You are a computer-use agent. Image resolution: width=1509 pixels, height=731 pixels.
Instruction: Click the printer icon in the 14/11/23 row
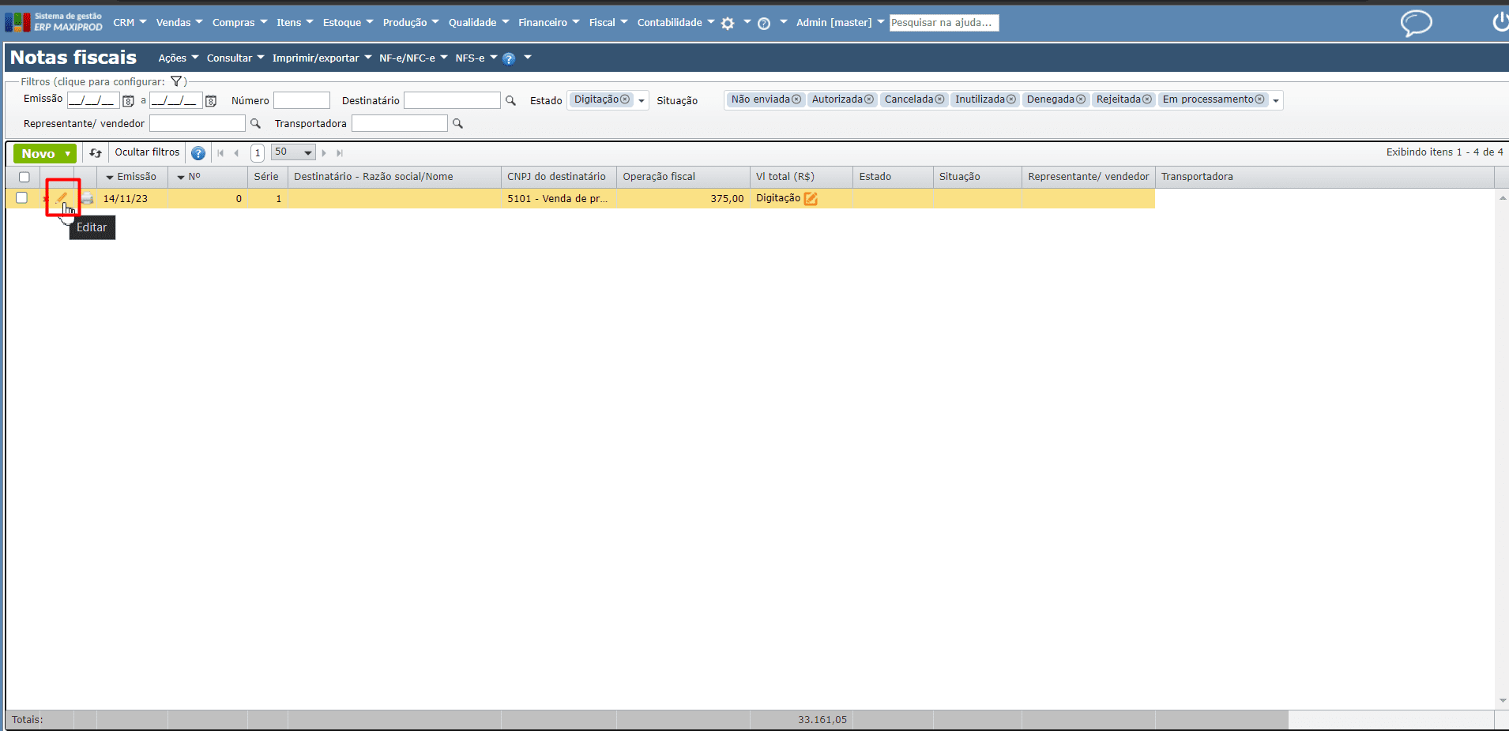click(x=87, y=198)
